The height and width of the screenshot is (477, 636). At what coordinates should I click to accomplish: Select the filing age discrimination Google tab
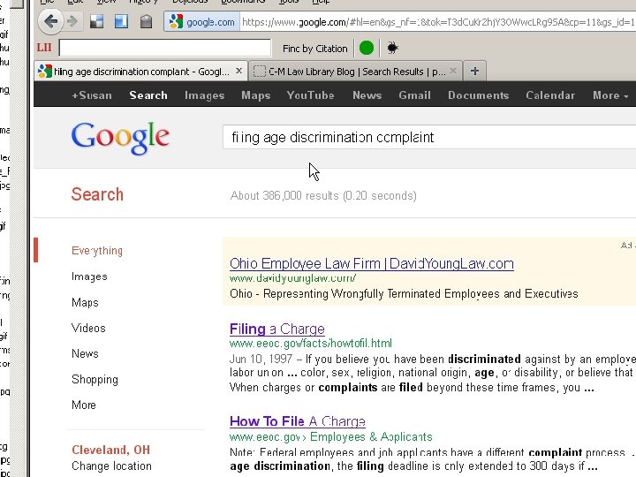coord(140,72)
